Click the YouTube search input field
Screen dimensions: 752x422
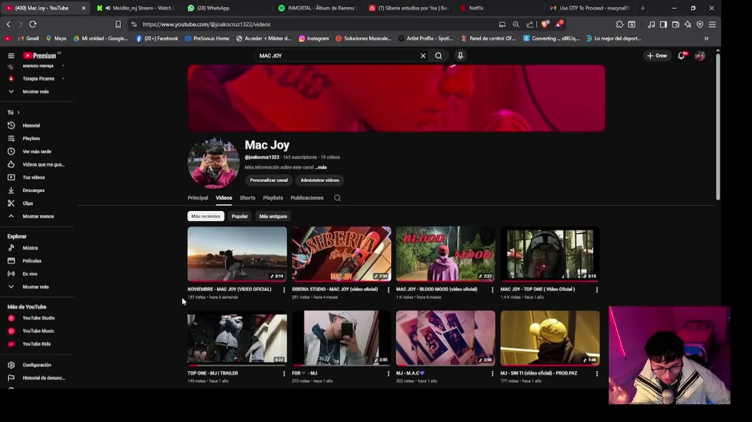(x=337, y=56)
